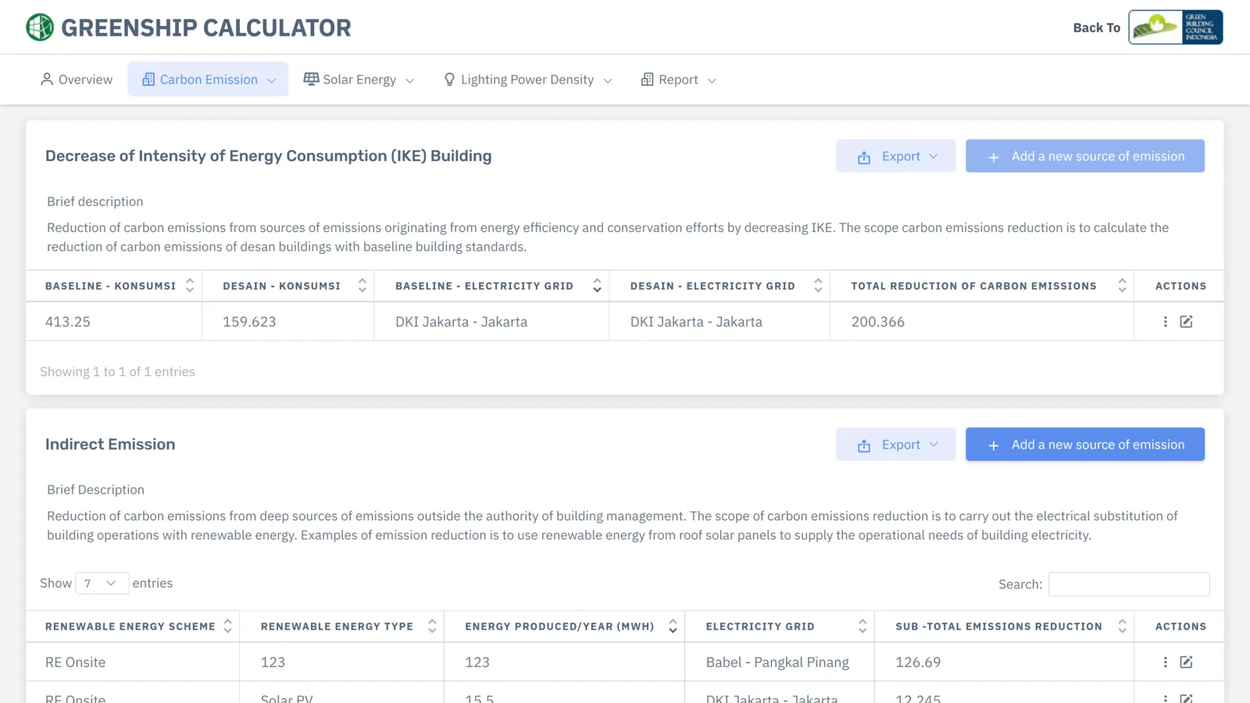Change the Show entries count selector
1250x703 pixels.
[x=102, y=583]
